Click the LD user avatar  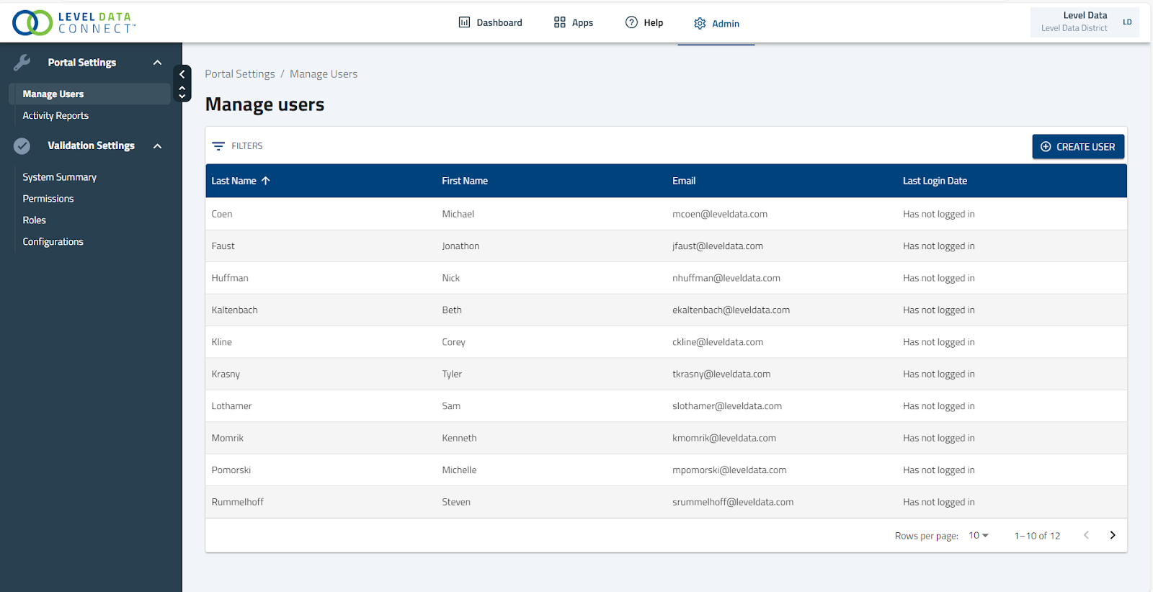(x=1127, y=22)
